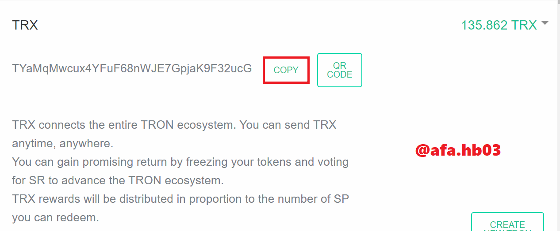Click the 135.862 TRX balance
The width and height of the screenshot is (560, 231).
[x=499, y=25]
